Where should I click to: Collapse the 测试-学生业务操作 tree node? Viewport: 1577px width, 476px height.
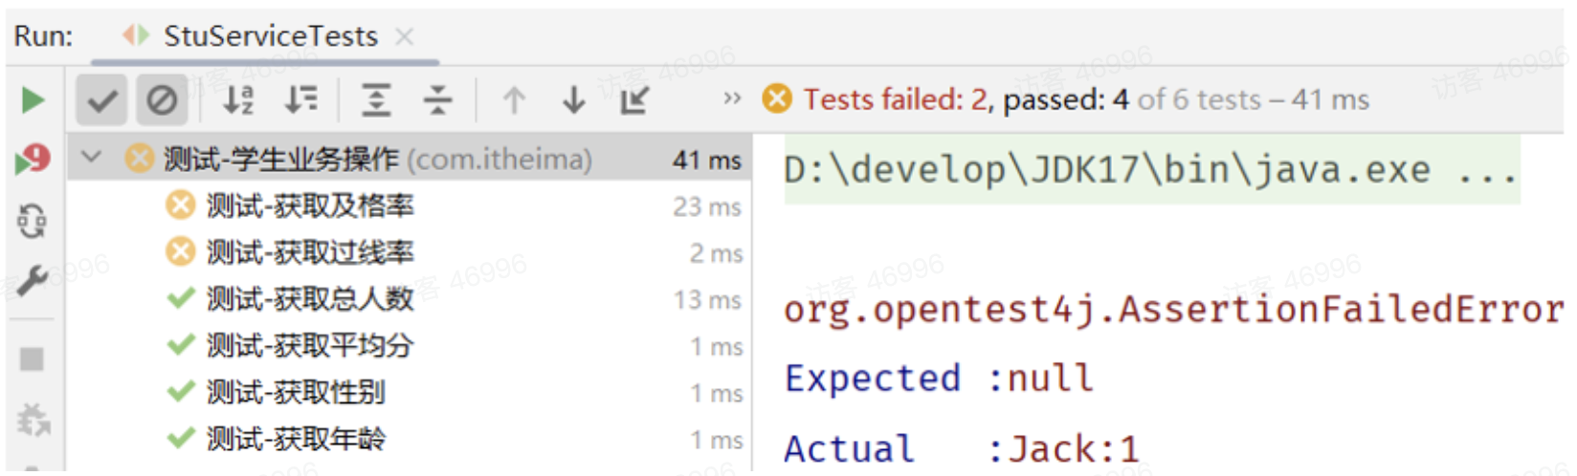click(x=92, y=157)
